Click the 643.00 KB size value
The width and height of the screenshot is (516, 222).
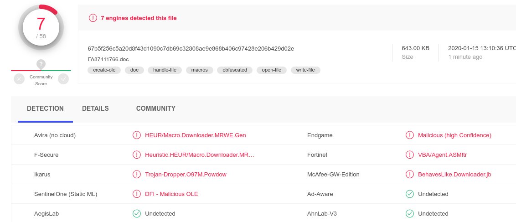pos(415,48)
